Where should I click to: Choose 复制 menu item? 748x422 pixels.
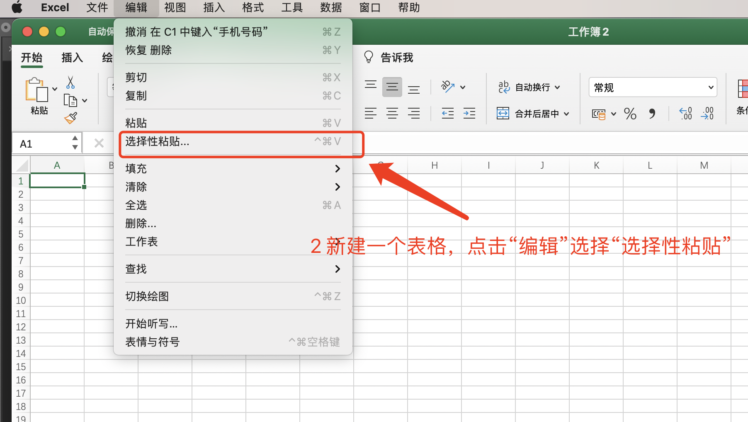[233, 96]
